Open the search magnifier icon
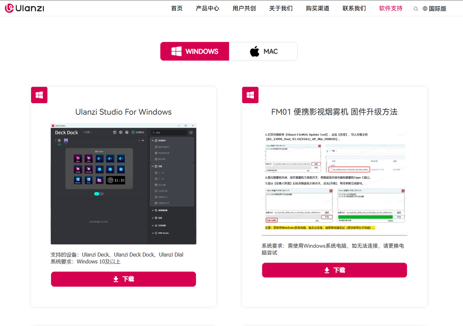The width and height of the screenshot is (463, 326). pyautogui.click(x=416, y=9)
